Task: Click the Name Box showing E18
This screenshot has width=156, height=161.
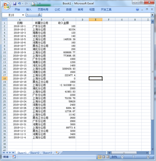Action: 12,15
